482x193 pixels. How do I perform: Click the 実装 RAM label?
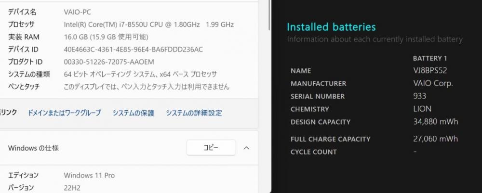pyautogui.click(x=24, y=37)
